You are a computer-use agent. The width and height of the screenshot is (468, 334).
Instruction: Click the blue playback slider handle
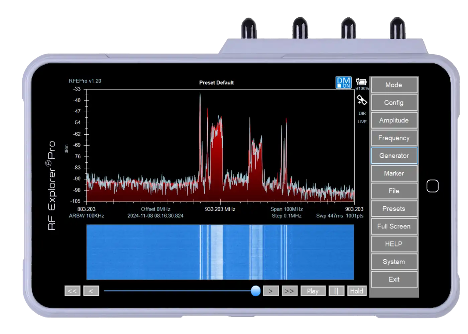pyautogui.click(x=256, y=291)
